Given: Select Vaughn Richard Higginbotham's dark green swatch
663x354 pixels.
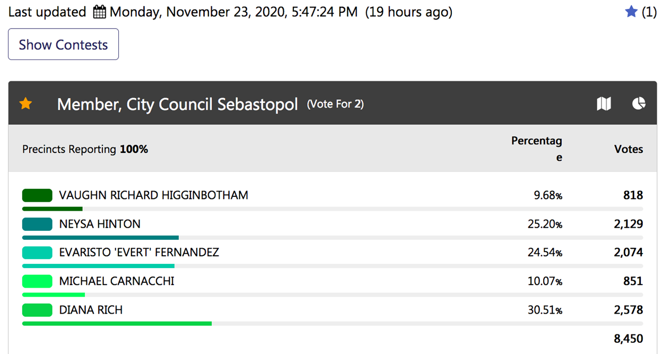Looking at the screenshot, I should click(x=37, y=195).
